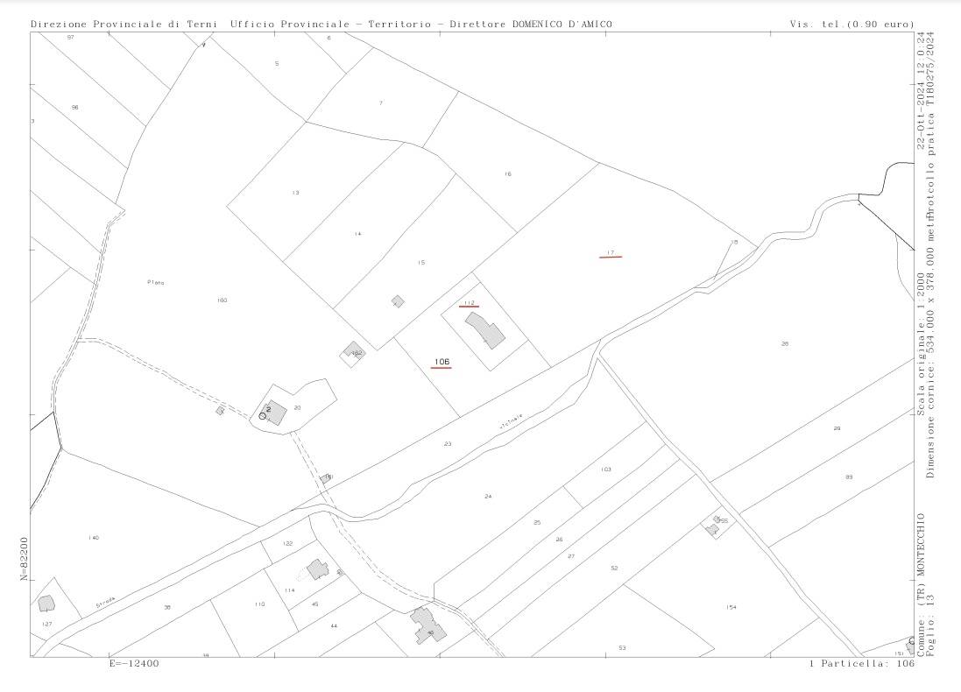961x692 pixels.
Task: Select the parcel 140 label
Action: pyautogui.click(x=94, y=537)
